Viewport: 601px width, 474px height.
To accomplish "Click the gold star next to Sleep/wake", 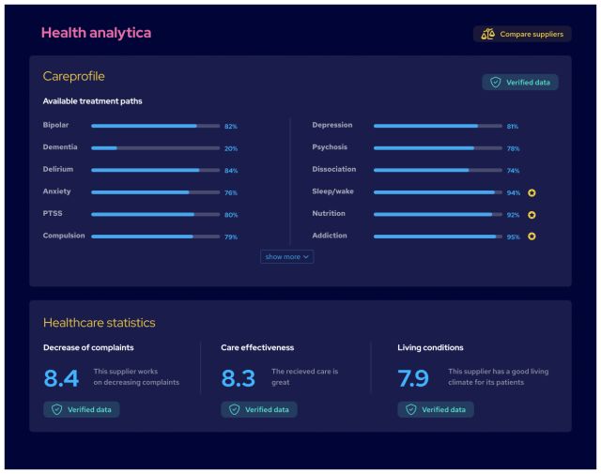I will pos(532,192).
